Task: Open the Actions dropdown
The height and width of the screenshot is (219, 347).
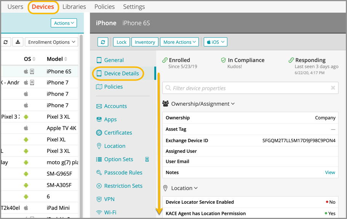Action: [x=64, y=23]
